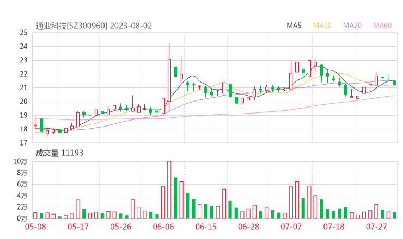The width and height of the screenshot is (403, 239).
Task: Click the 8万 volume axis label
Action: (22, 173)
